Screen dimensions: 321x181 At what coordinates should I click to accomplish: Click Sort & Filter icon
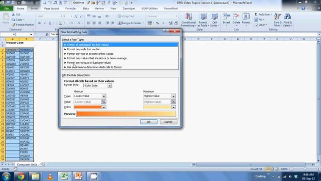click(x=277, y=17)
